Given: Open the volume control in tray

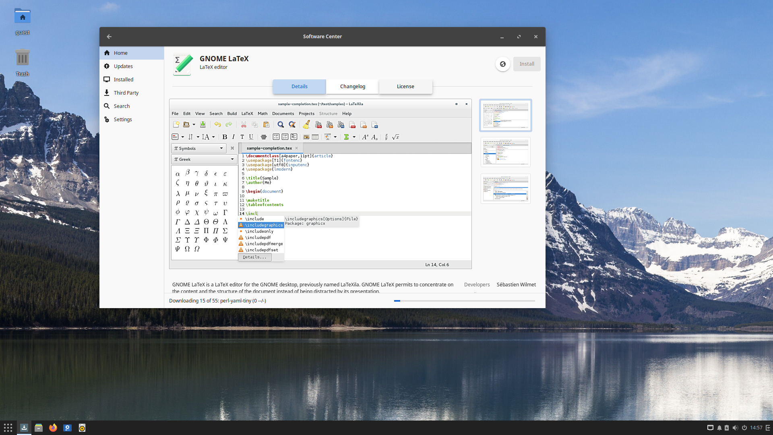Looking at the screenshot, I should [735, 428].
